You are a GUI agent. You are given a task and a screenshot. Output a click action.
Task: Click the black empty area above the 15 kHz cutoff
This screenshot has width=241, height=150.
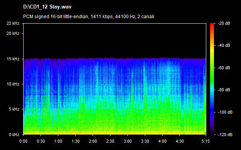(115, 40)
